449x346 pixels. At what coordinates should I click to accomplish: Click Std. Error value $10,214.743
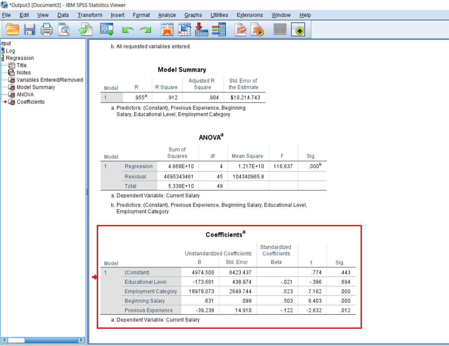click(x=245, y=98)
